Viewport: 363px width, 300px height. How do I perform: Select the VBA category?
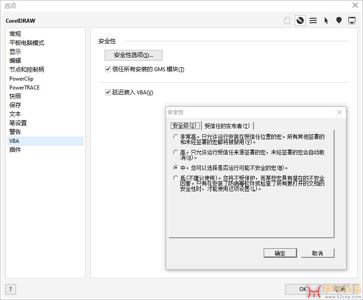click(45, 141)
